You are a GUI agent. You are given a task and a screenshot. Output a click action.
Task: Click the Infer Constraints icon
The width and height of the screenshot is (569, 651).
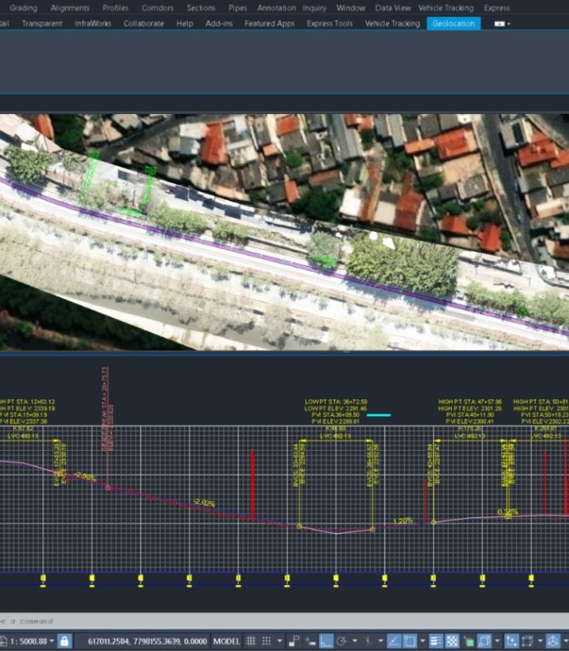pyautogui.click(x=293, y=641)
